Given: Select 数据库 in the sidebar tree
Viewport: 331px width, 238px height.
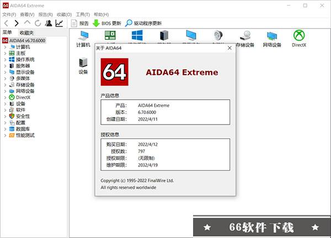Looking at the screenshot, I should (x=23, y=129).
